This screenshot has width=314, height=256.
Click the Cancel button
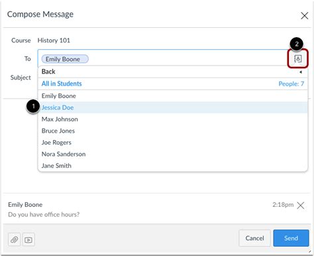click(x=254, y=238)
